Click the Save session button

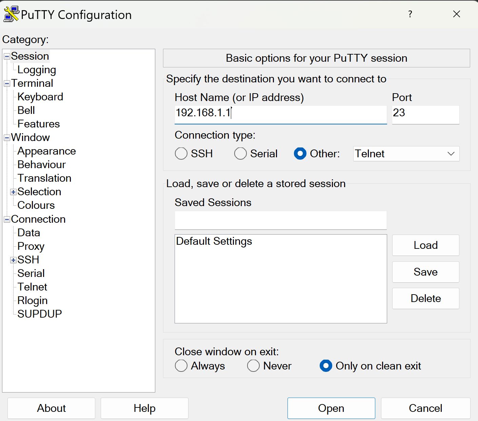(x=426, y=272)
